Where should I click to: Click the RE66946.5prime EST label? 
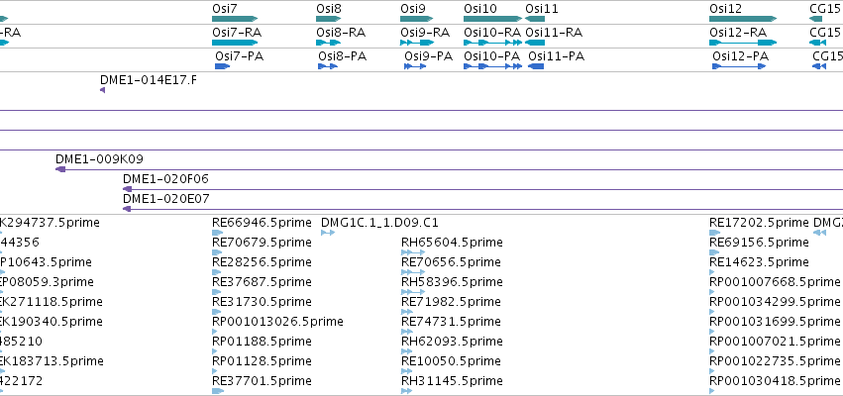coord(262,223)
